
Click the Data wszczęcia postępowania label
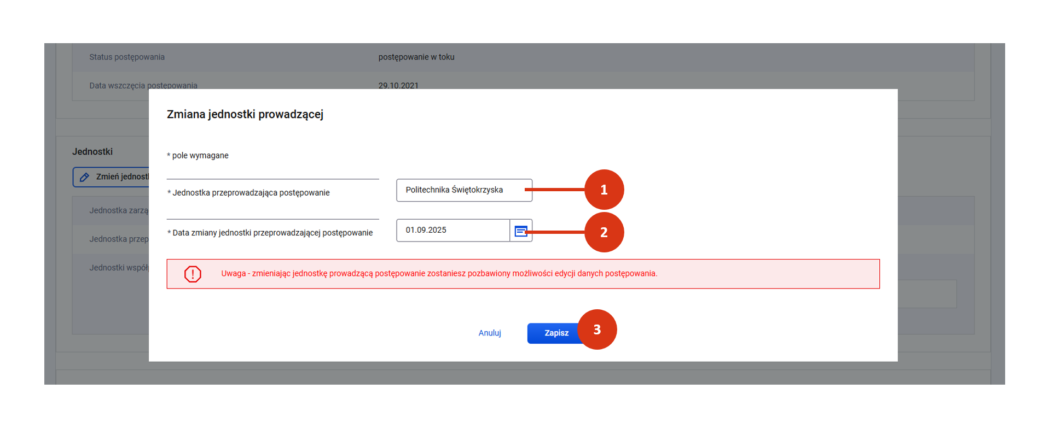(143, 85)
